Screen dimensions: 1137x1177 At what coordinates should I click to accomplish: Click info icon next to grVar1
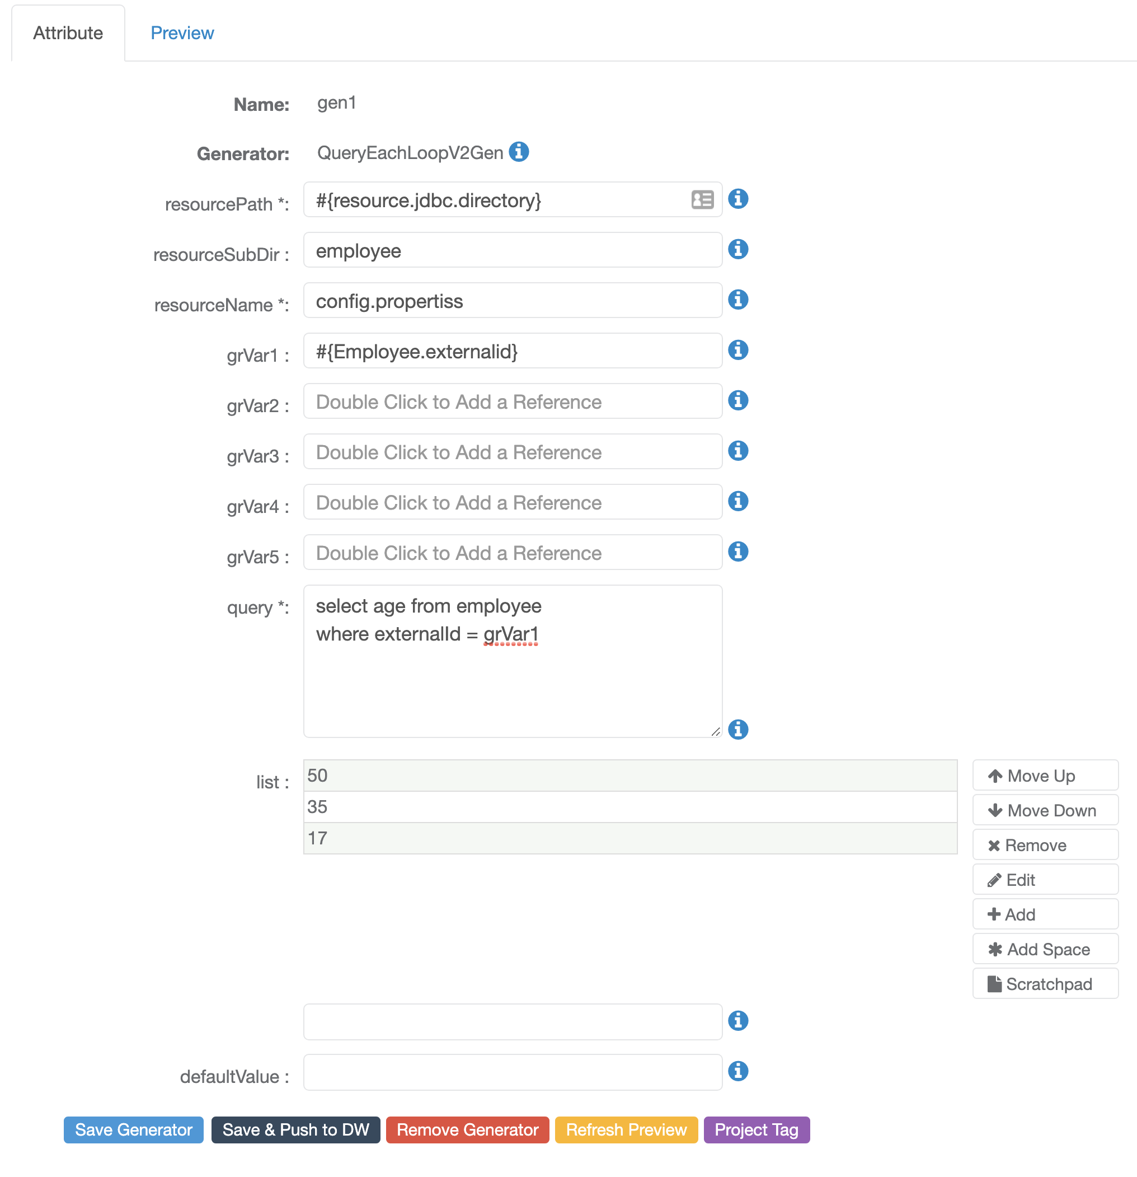[x=737, y=350]
